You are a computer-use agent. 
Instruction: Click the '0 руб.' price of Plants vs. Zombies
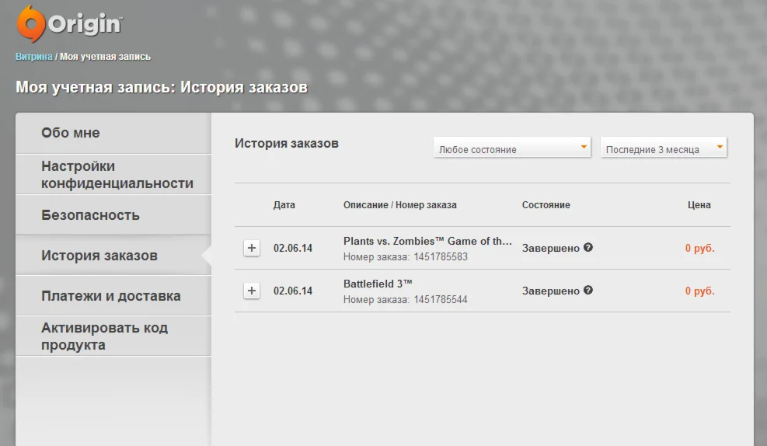(699, 248)
